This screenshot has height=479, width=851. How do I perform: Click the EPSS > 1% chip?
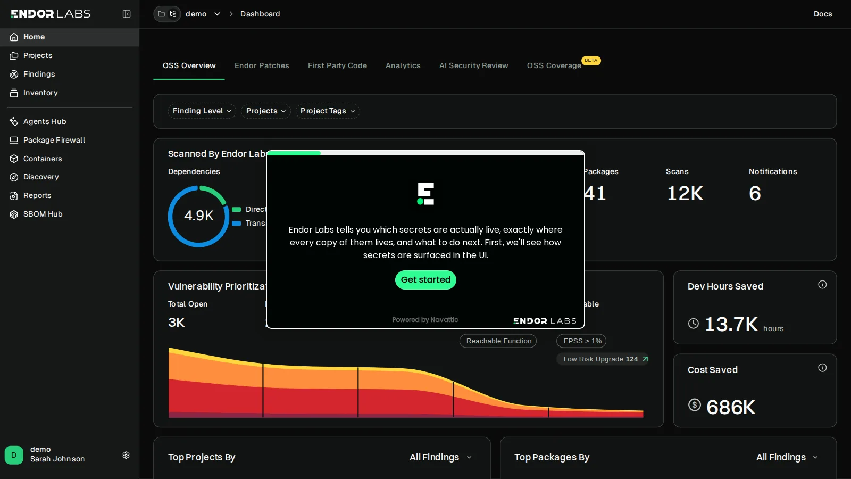coord(581,341)
